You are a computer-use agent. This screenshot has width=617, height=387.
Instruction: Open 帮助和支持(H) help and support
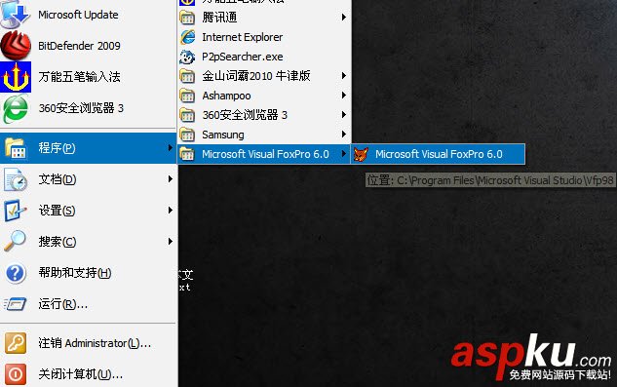click(x=88, y=273)
